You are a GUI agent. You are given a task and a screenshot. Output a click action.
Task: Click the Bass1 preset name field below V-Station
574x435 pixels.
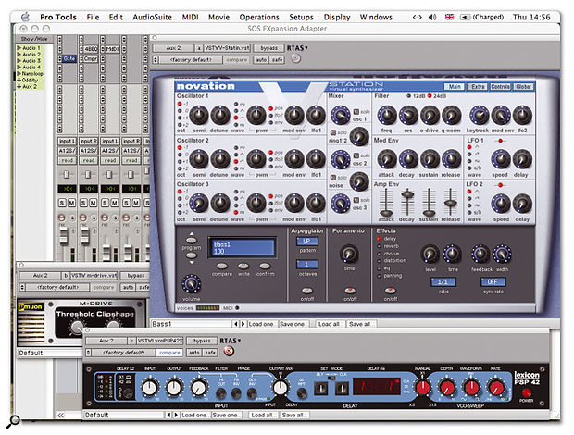191,324
